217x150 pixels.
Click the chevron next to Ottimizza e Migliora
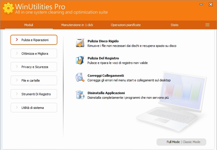(17, 53)
